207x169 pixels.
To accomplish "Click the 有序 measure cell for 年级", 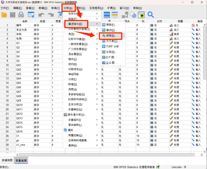I will [x=180, y=34].
